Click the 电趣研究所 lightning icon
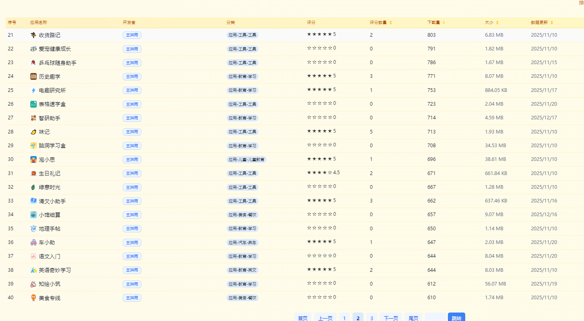 (x=34, y=90)
